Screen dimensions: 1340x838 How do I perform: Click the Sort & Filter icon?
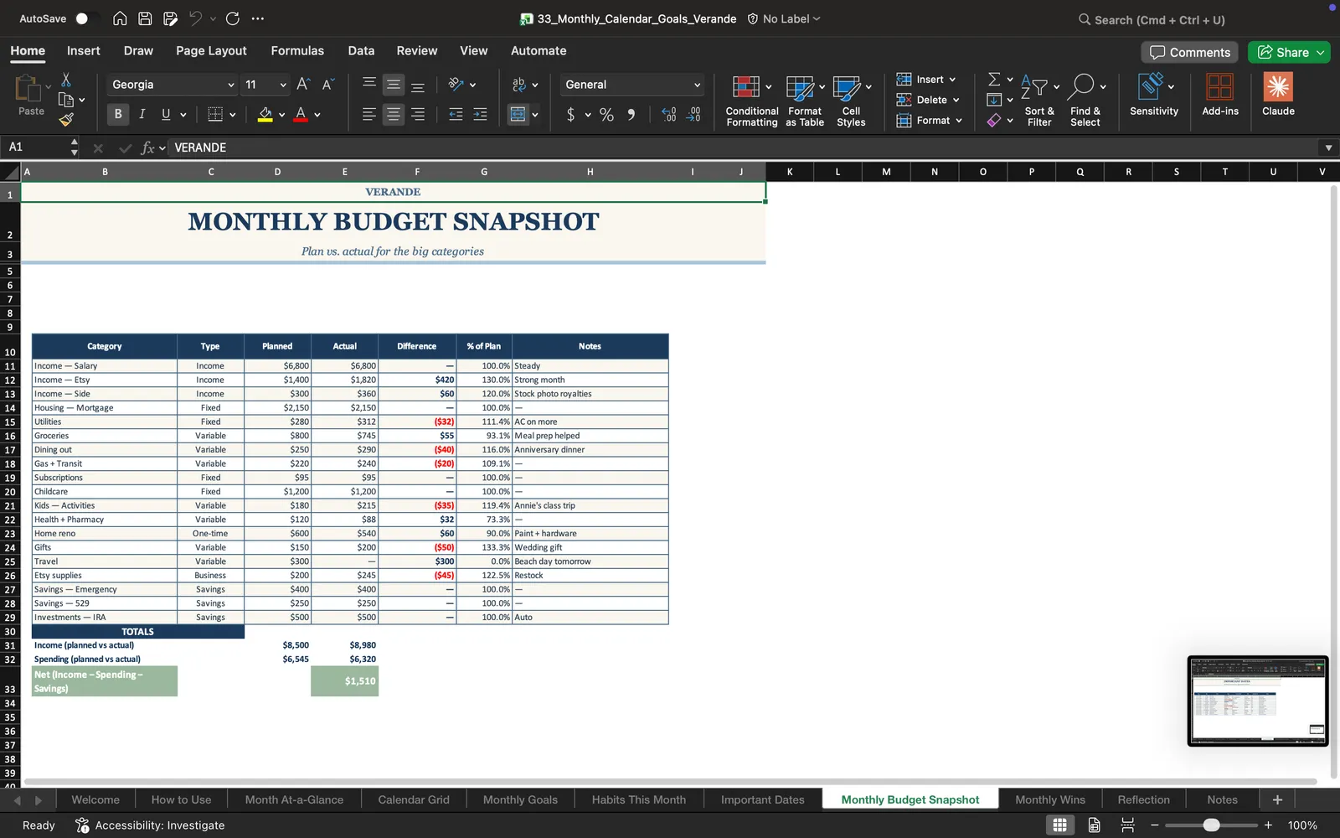[x=1039, y=101]
